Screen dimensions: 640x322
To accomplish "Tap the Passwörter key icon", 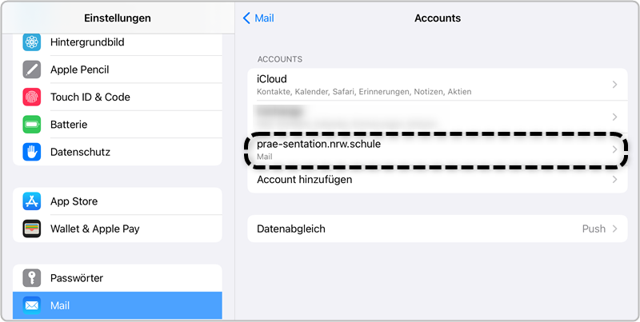I will [31, 278].
